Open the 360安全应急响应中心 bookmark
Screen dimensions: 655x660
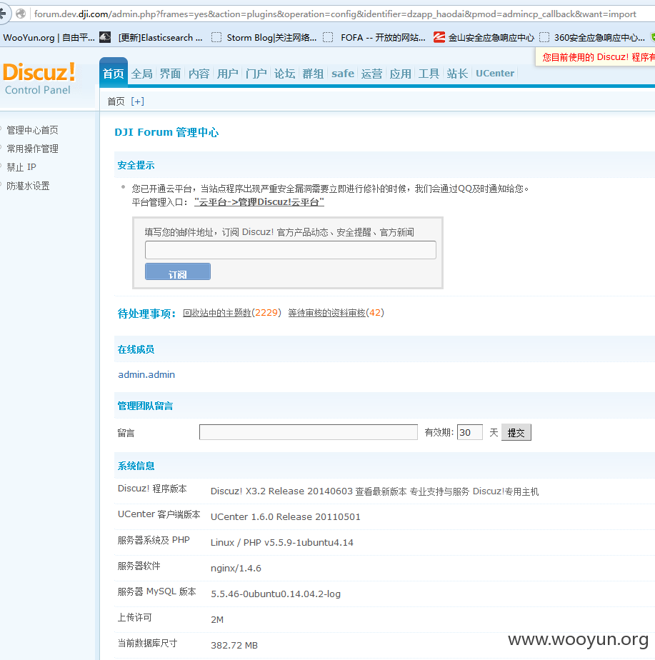click(599, 38)
